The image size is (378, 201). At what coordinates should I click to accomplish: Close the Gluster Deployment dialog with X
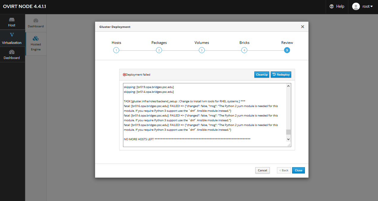[303, 27]
